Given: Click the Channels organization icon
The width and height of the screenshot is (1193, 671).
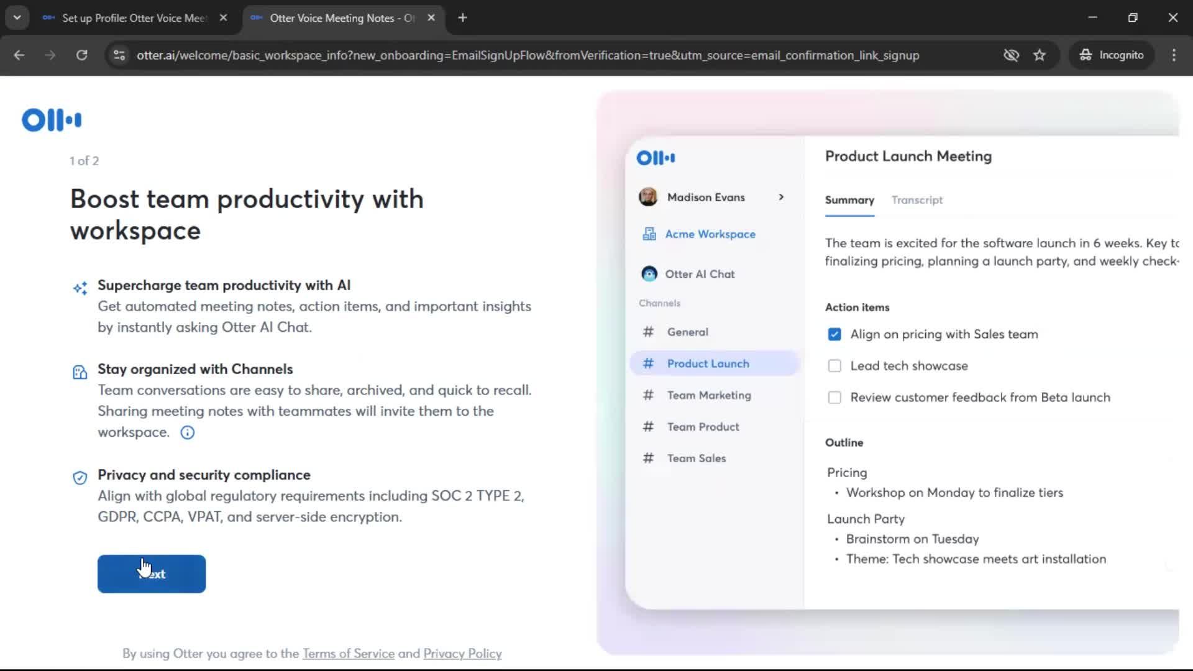Looking at the screenshot, I should (x=80, y=372).
